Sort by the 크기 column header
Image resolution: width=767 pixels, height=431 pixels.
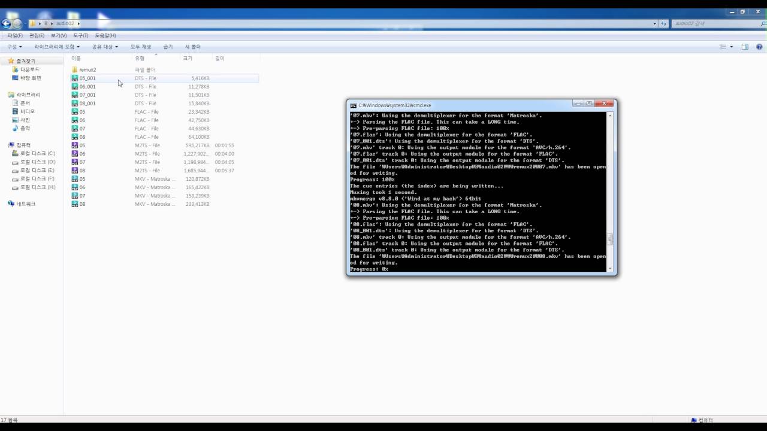(188, 58)
